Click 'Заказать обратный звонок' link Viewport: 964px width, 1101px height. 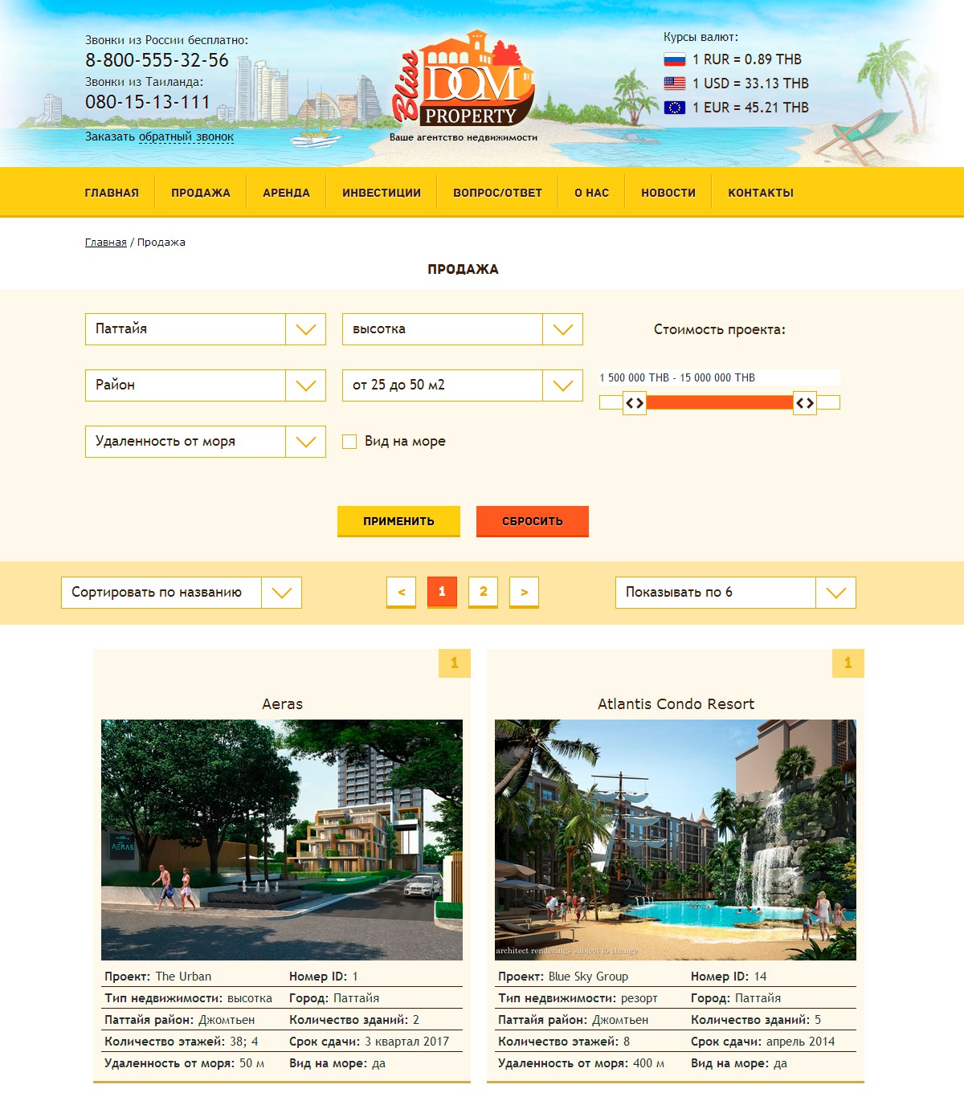tap(159, 137)
